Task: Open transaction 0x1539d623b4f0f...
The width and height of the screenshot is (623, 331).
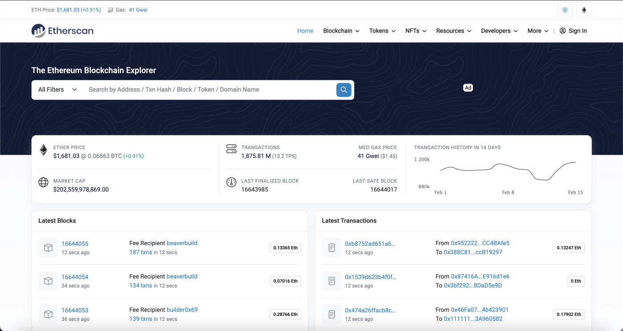Action: pyautogui.click(x=370, y=277)
